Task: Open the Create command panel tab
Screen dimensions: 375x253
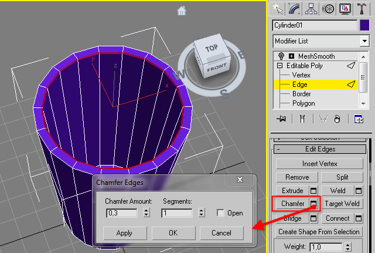Action: [277, 9]
